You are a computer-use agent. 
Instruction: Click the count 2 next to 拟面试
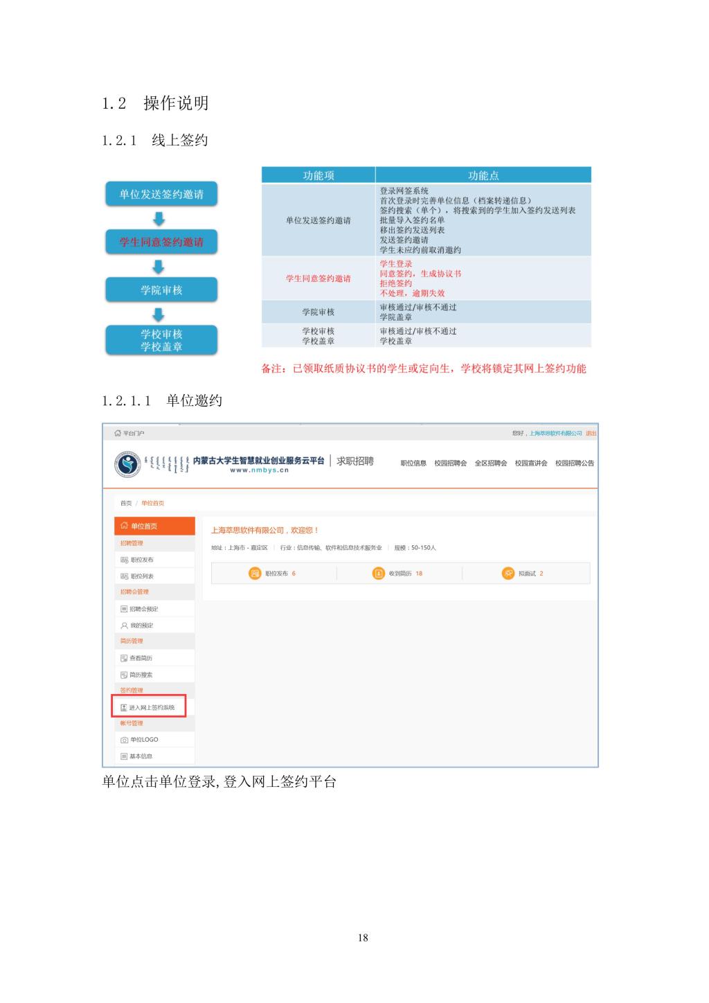click(541, 574)
